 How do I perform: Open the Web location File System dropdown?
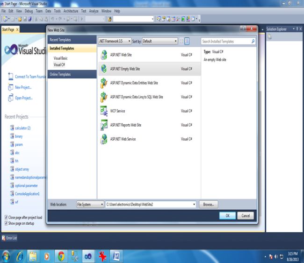click(90, 204)
